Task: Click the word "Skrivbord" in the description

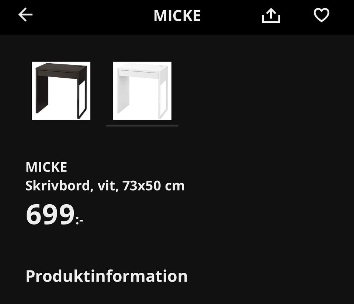Action: pos(58,186)
